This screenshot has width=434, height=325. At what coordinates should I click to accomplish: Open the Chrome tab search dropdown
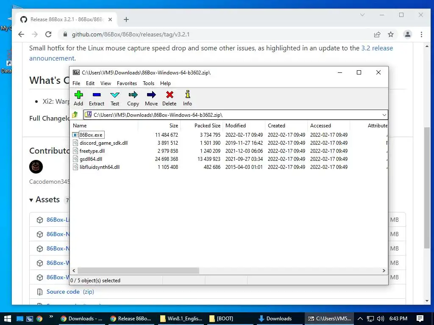click(x=362, y=15)
